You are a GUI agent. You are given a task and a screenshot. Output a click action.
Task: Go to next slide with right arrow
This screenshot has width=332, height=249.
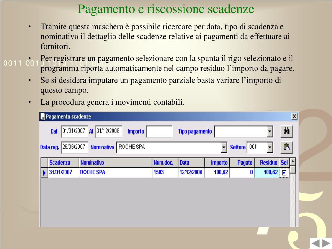[x=326, y=243]
